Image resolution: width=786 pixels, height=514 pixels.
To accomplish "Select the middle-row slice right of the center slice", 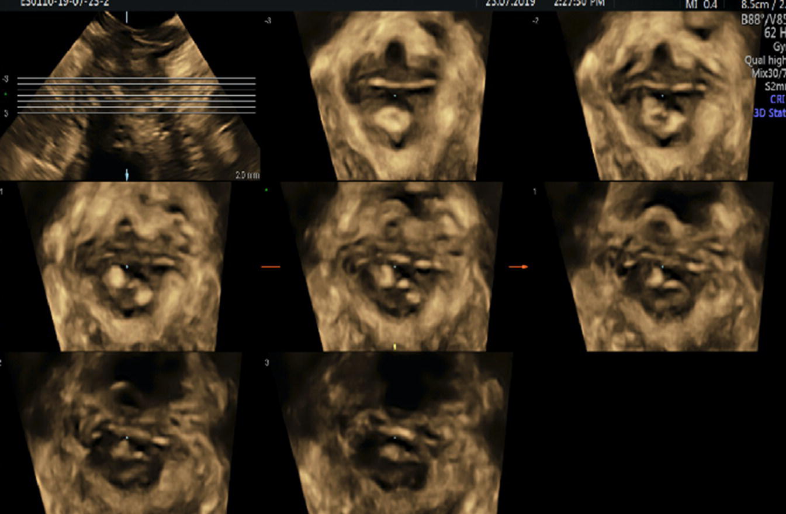I will [x=660, y=266].
